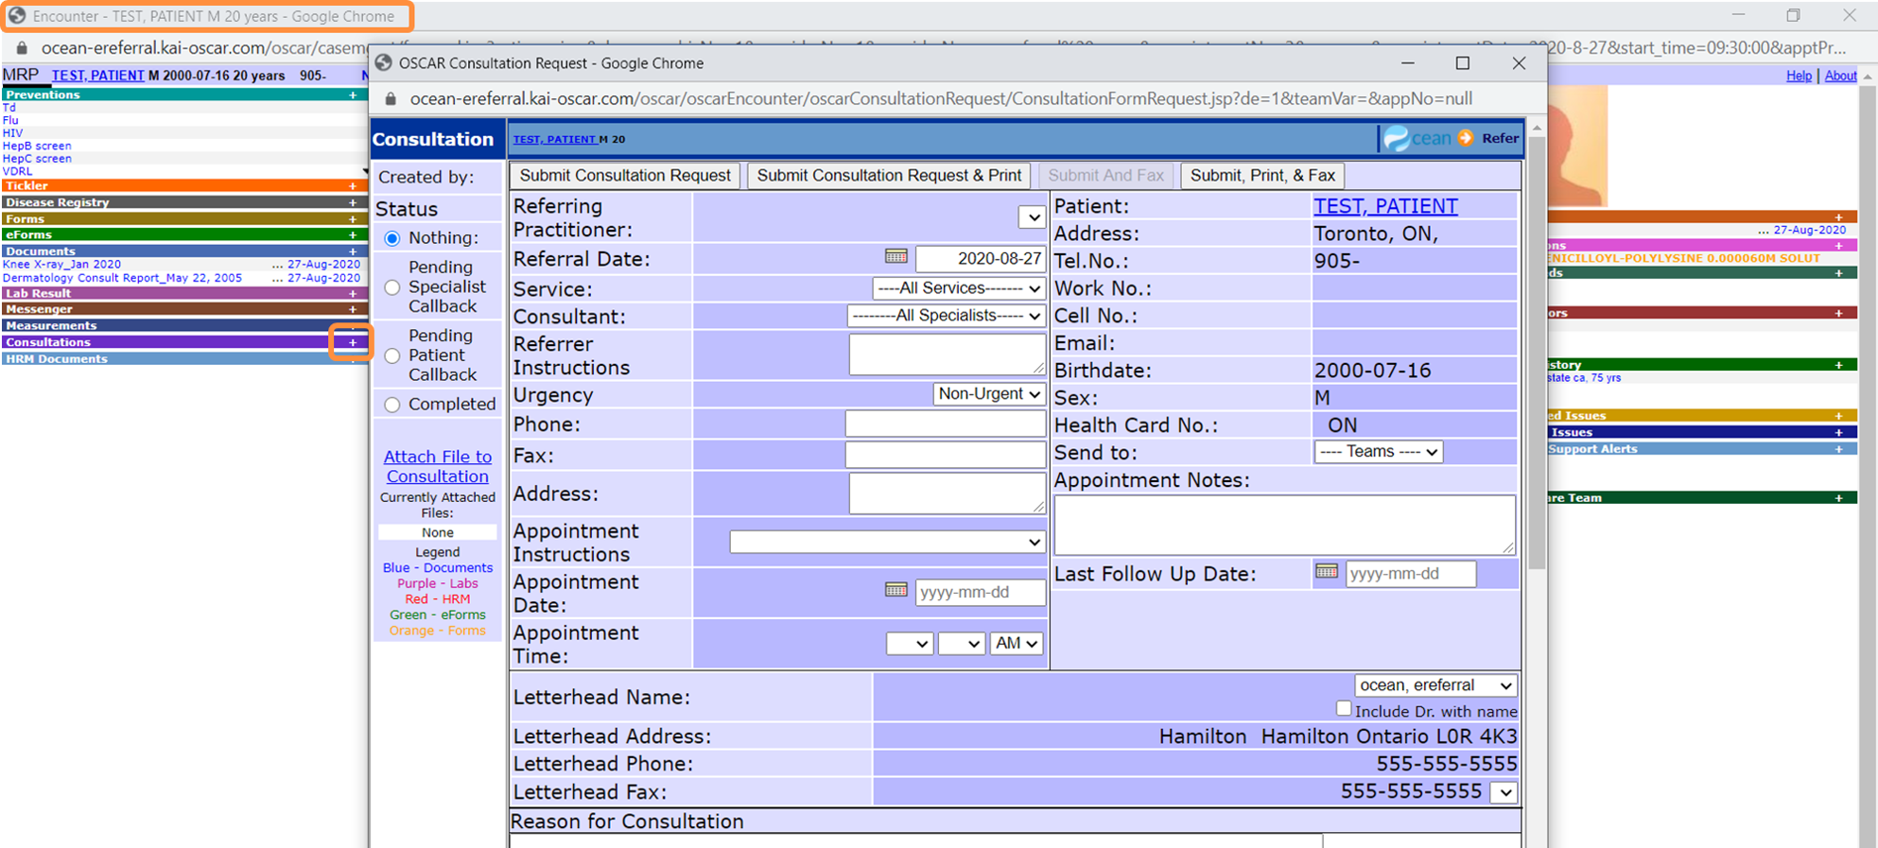Open the Referring Practitioner dropdown
The image size is (1878, 848).
(1032, 217)
